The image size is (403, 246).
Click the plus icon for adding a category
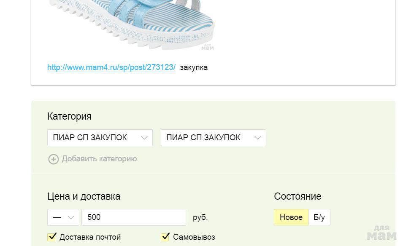53,159
